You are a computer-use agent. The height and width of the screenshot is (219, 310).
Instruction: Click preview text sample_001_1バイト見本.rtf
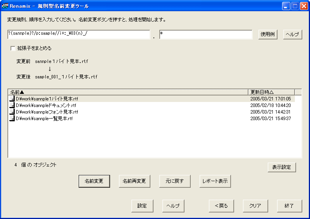pos(66,77)
